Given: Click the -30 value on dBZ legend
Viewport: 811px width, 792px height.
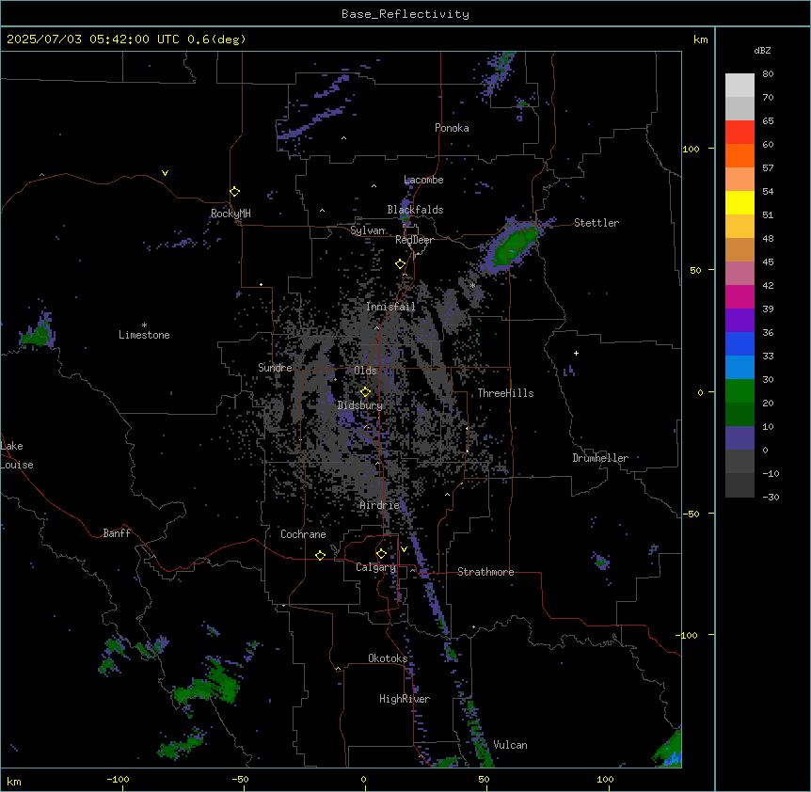Looking at the screenshot, I should (771, 497).
